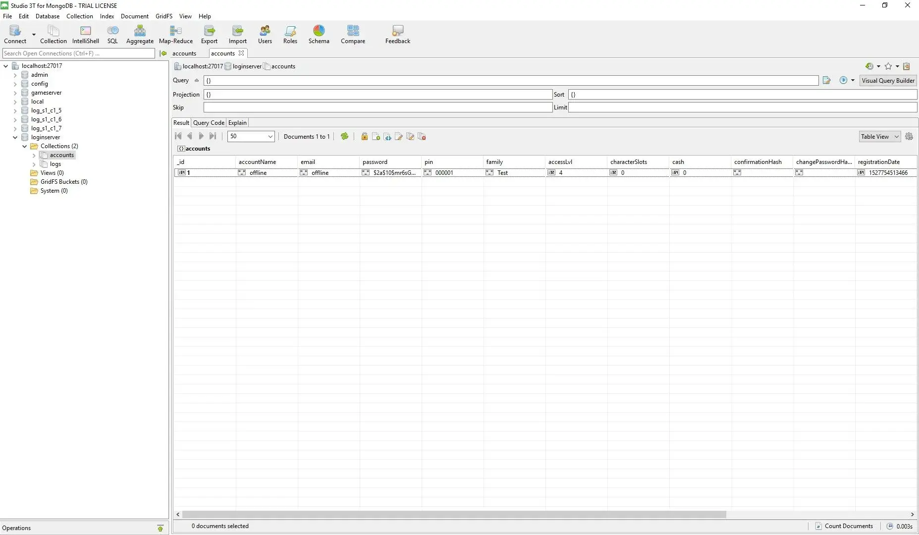Viewport: 919px width, 535px height.
Task: Launch IntelliShell from the toolbar
Action: [86, 35]
